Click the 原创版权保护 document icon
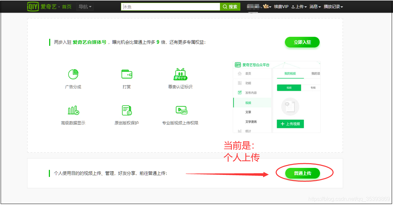 (x=127, y=110)
